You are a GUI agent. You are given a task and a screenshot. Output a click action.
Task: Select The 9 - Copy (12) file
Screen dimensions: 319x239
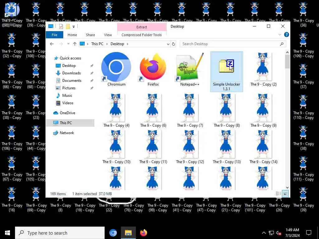(190, 147)
